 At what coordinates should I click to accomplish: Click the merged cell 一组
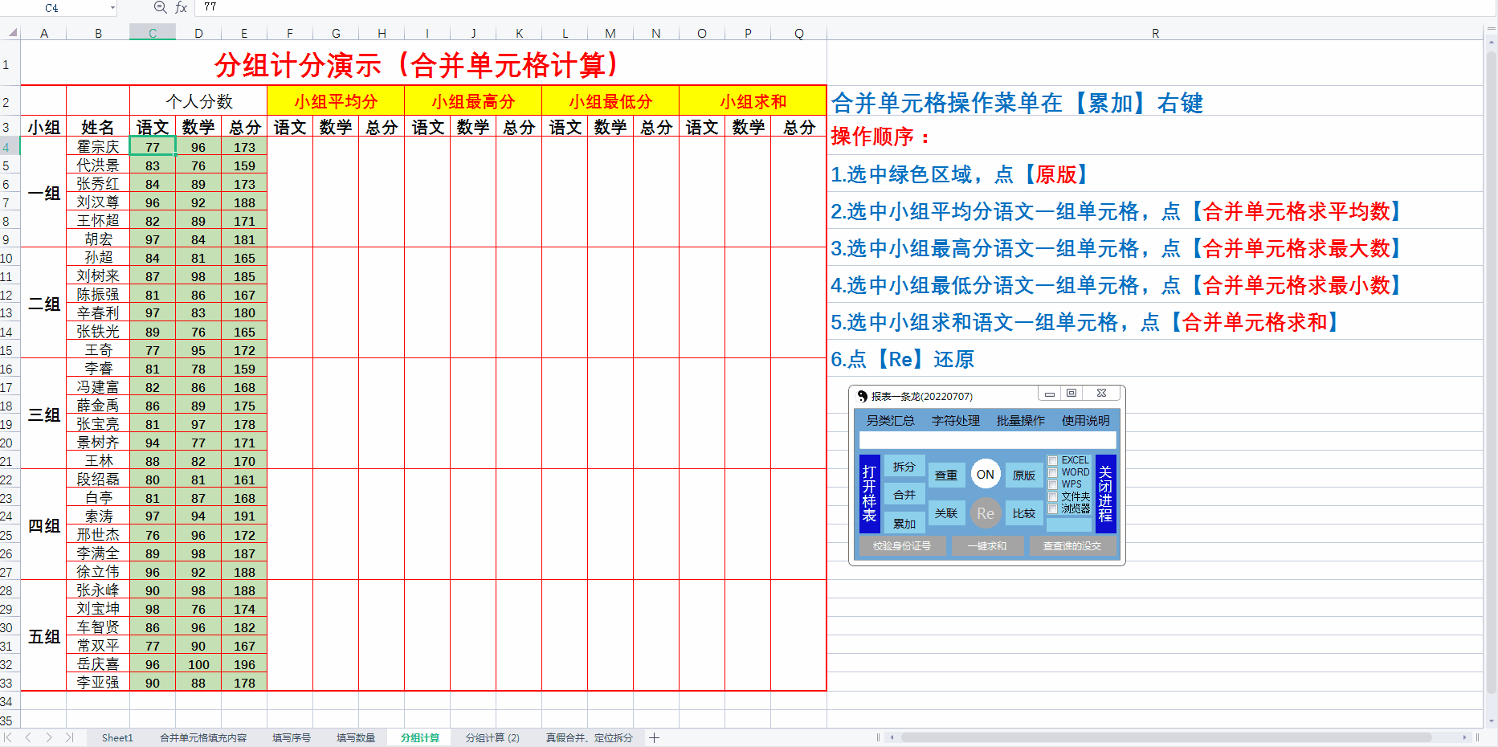[x=43, y=193]
